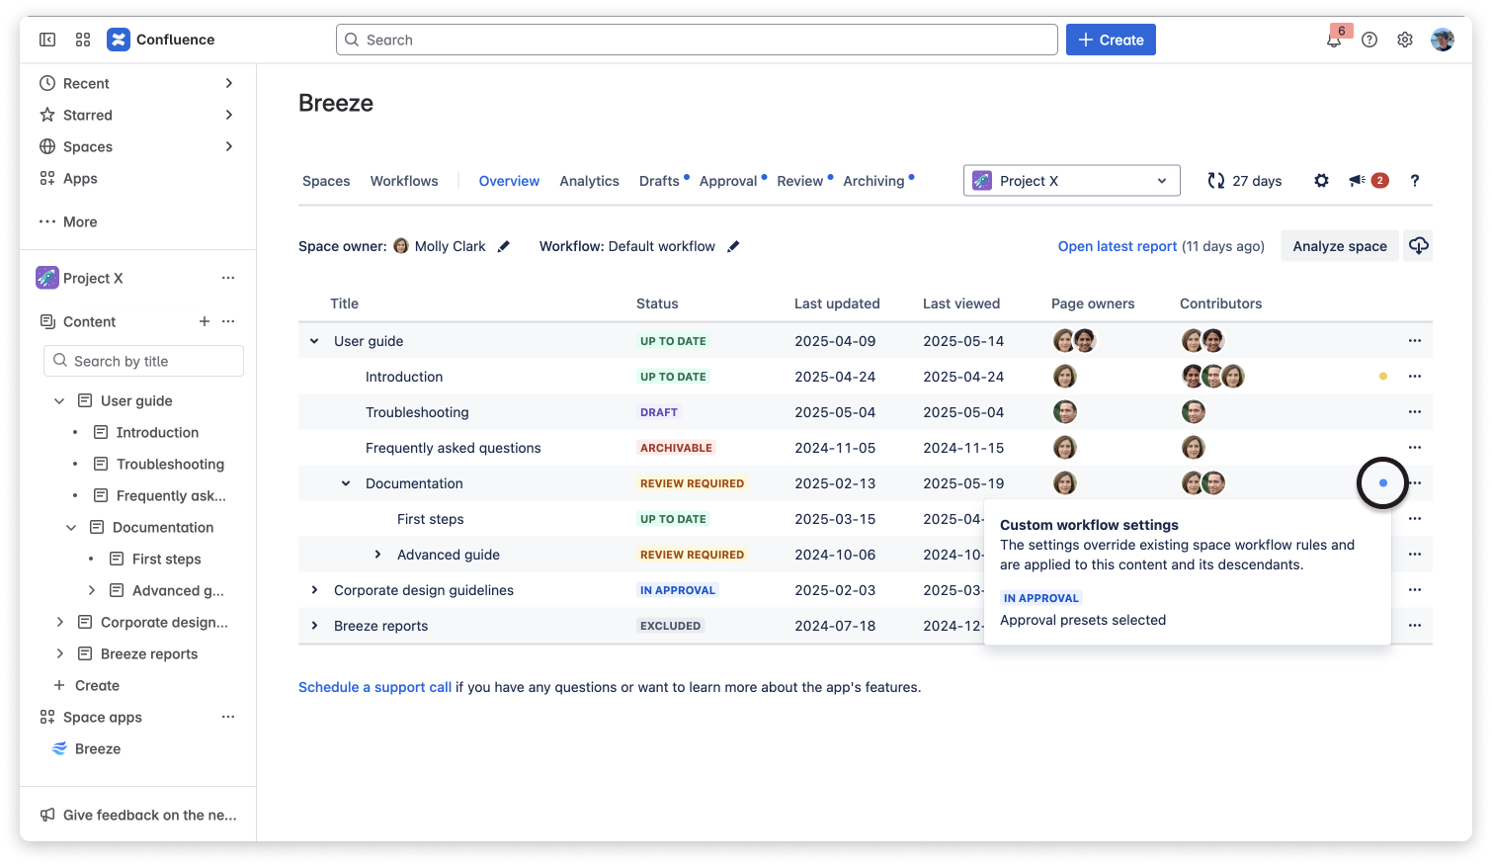Click the cloud download icon
Screen dimensions: 1492x865
click(x=1418, y=246)
